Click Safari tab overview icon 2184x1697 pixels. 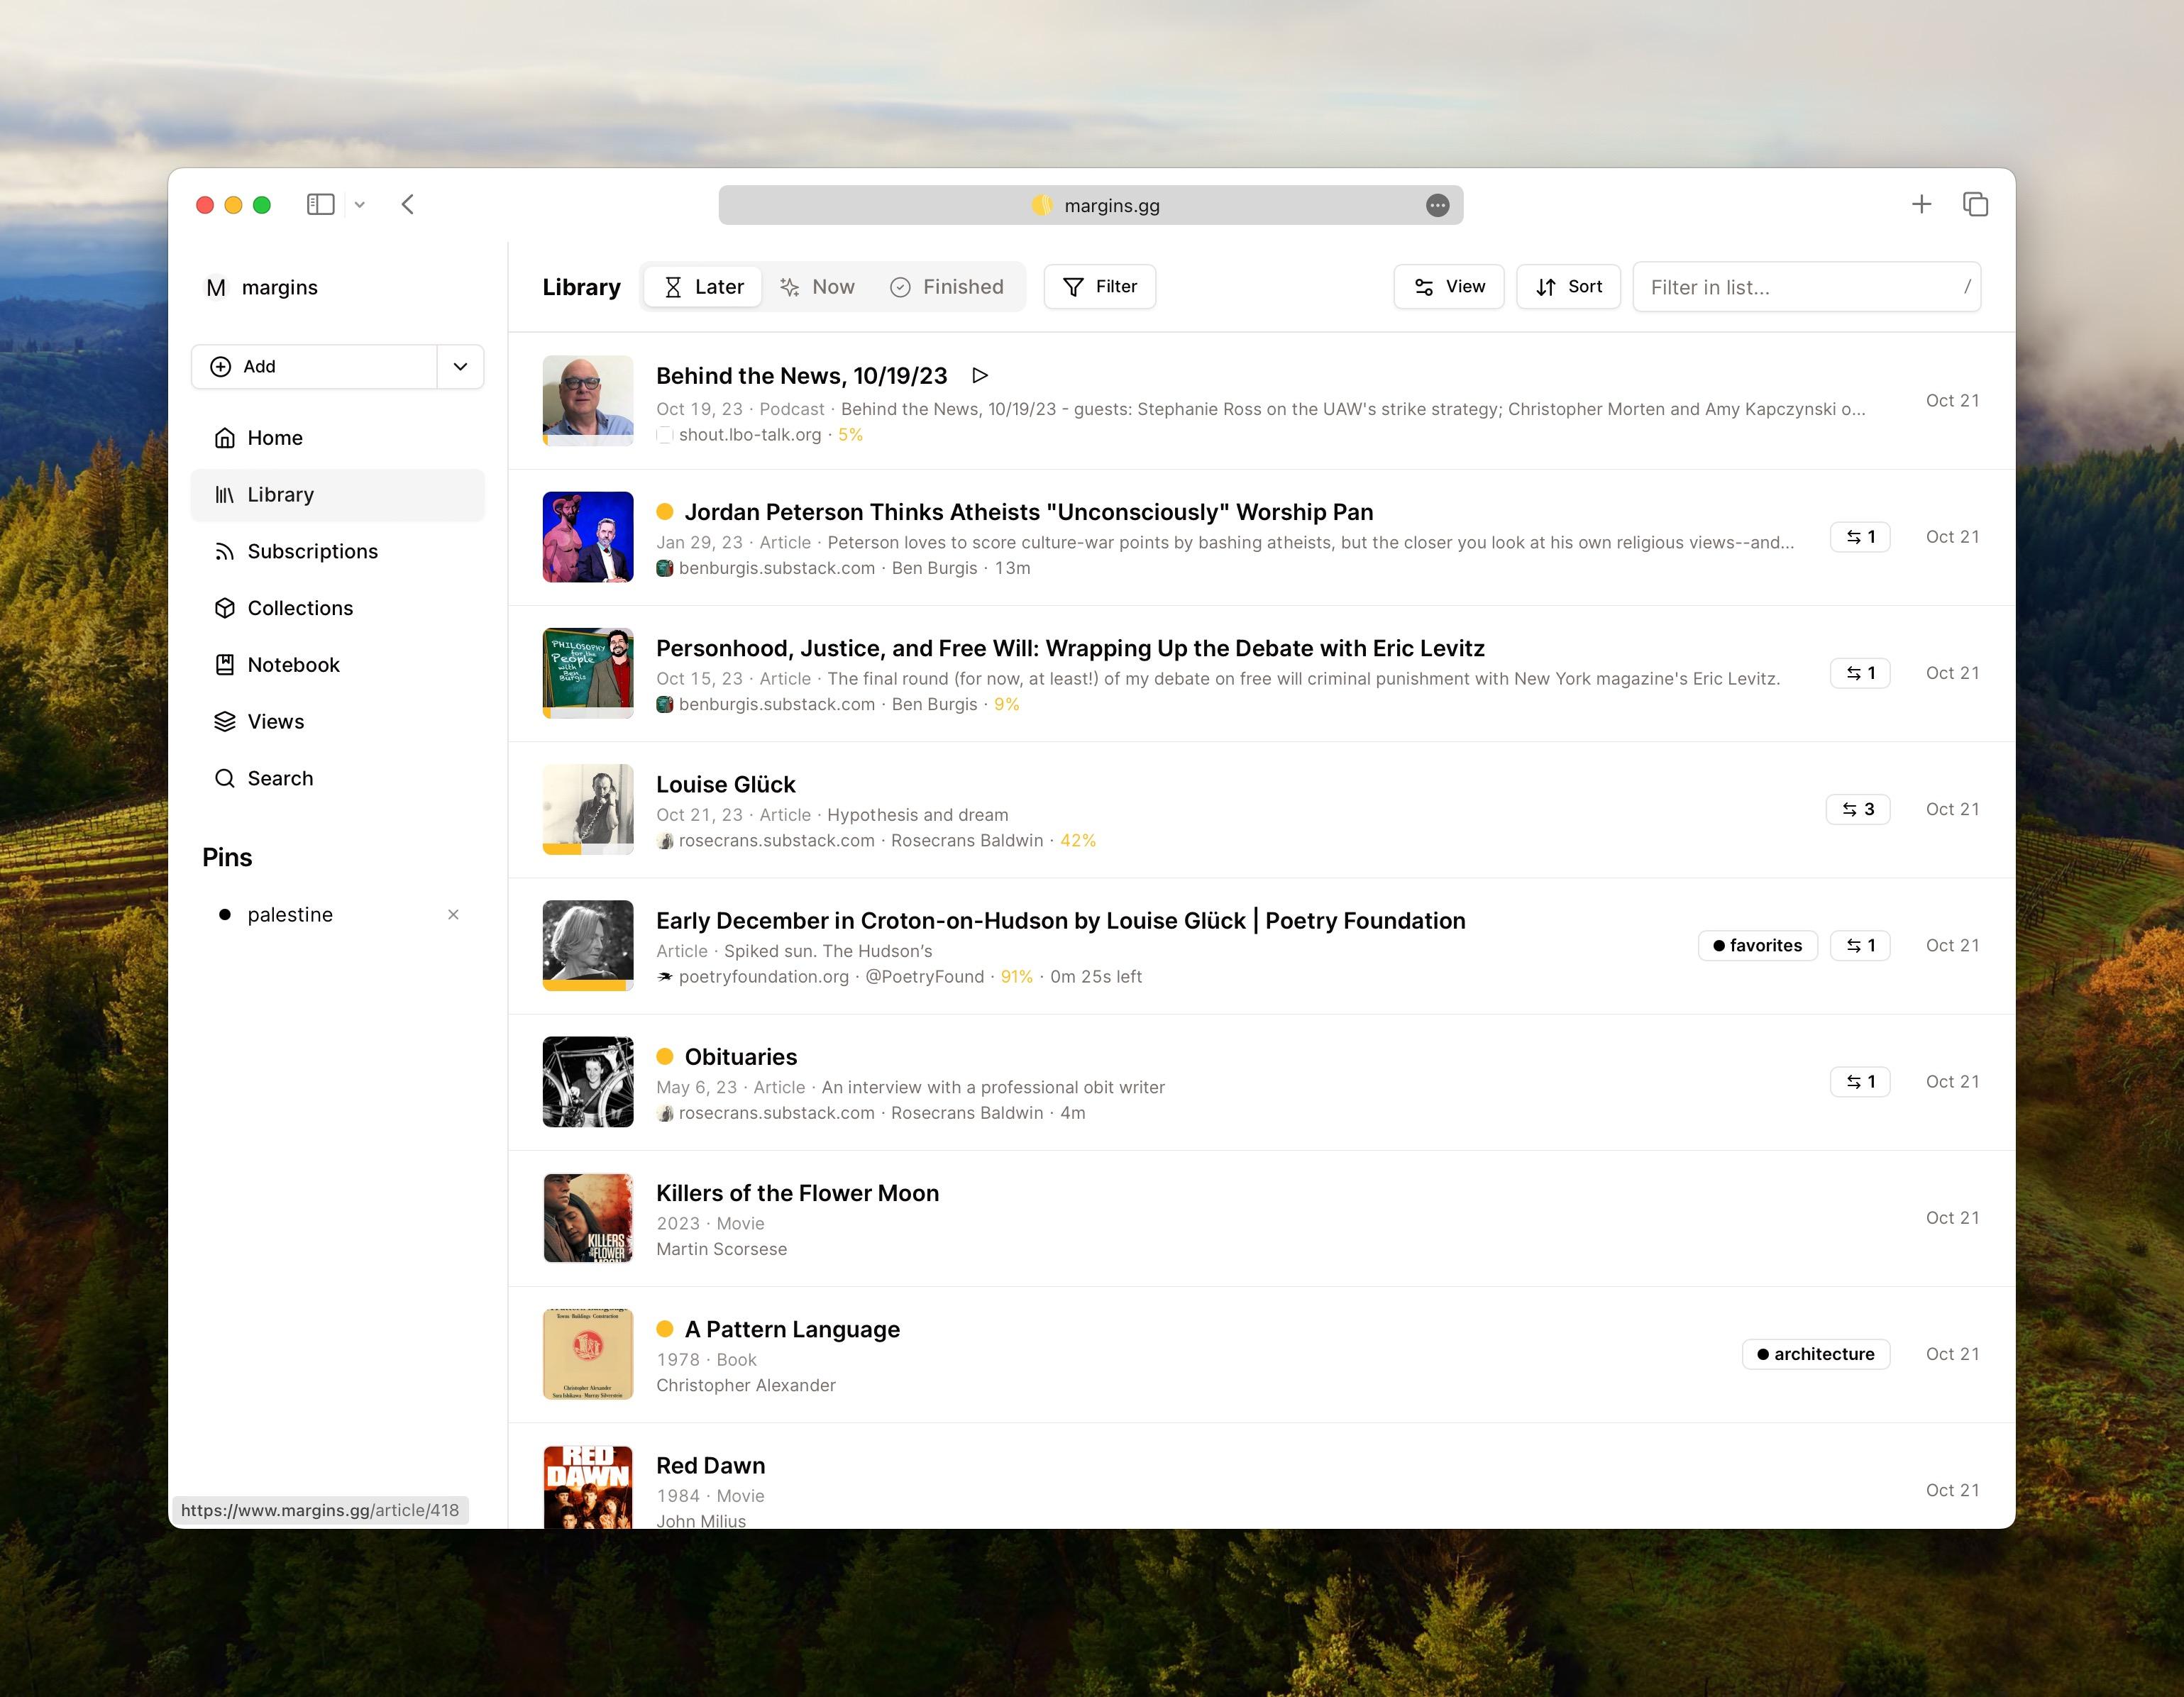pos(1975,205)
